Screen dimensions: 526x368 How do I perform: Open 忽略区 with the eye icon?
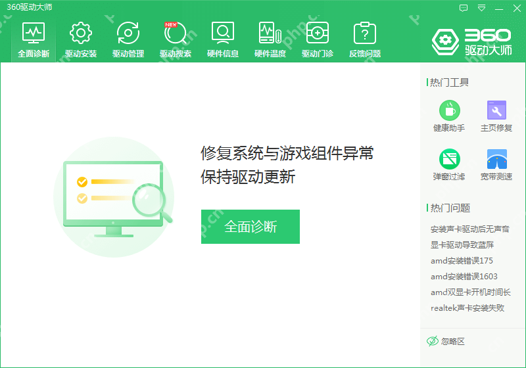point(446,341)
